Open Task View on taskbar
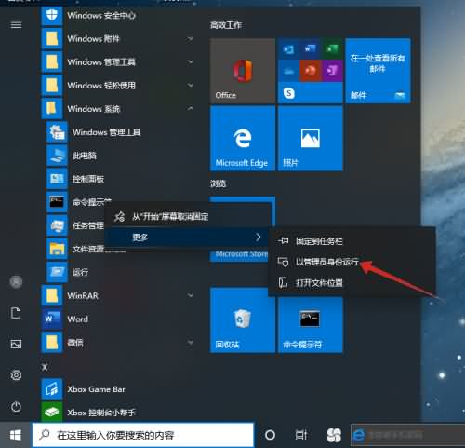 point(301,435)
